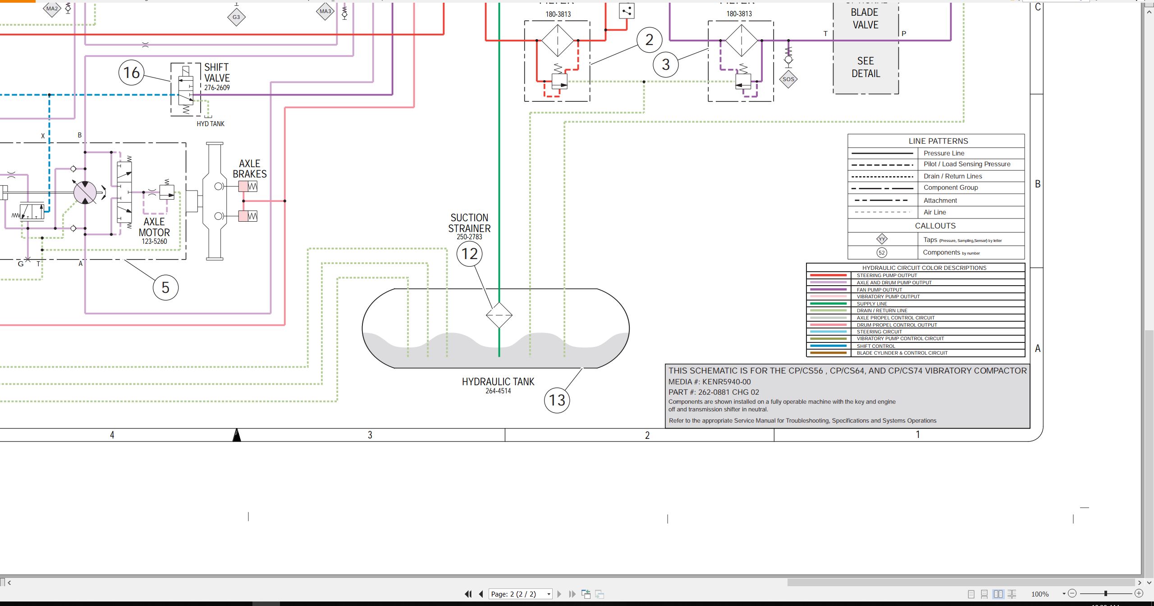The width and height of the screenshot is (1154, 606).
Task: Go to first page button
Action: pos(468,594)
